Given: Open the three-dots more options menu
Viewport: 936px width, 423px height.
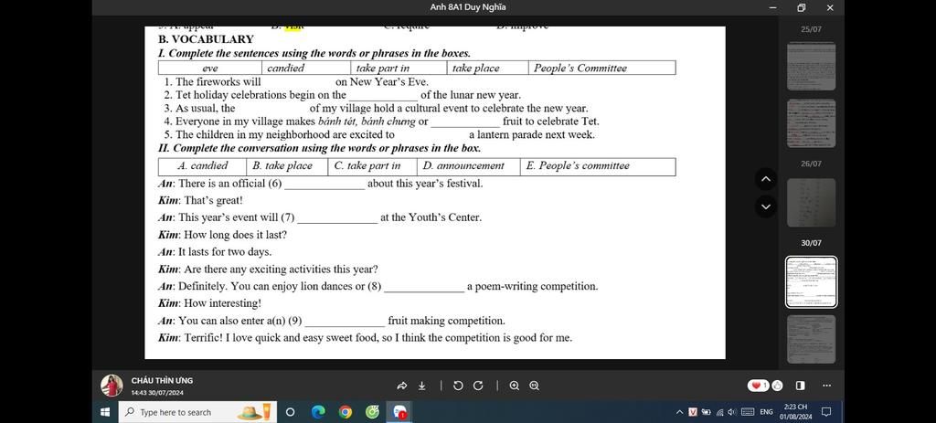Looking at the screenshot, I should (826, 386).
